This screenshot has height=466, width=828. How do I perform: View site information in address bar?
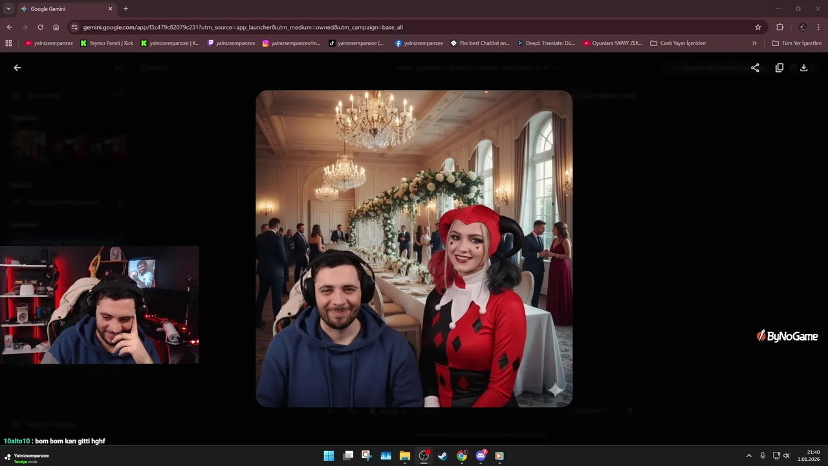coord(74,27)
